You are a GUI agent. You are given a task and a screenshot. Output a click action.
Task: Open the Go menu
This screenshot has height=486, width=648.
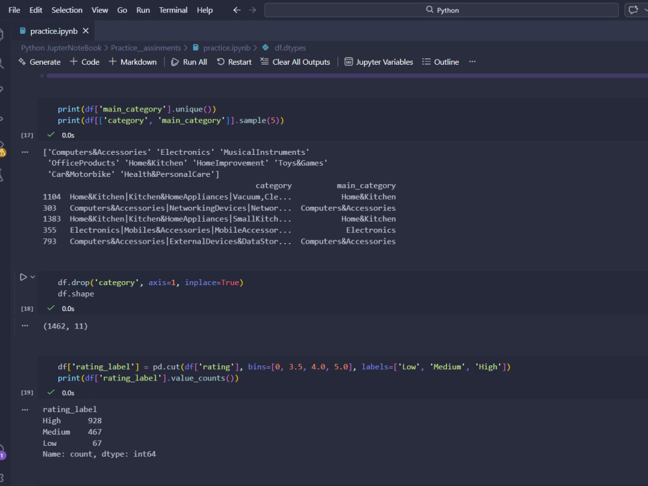pyautogui.click(x=122, y=10)
